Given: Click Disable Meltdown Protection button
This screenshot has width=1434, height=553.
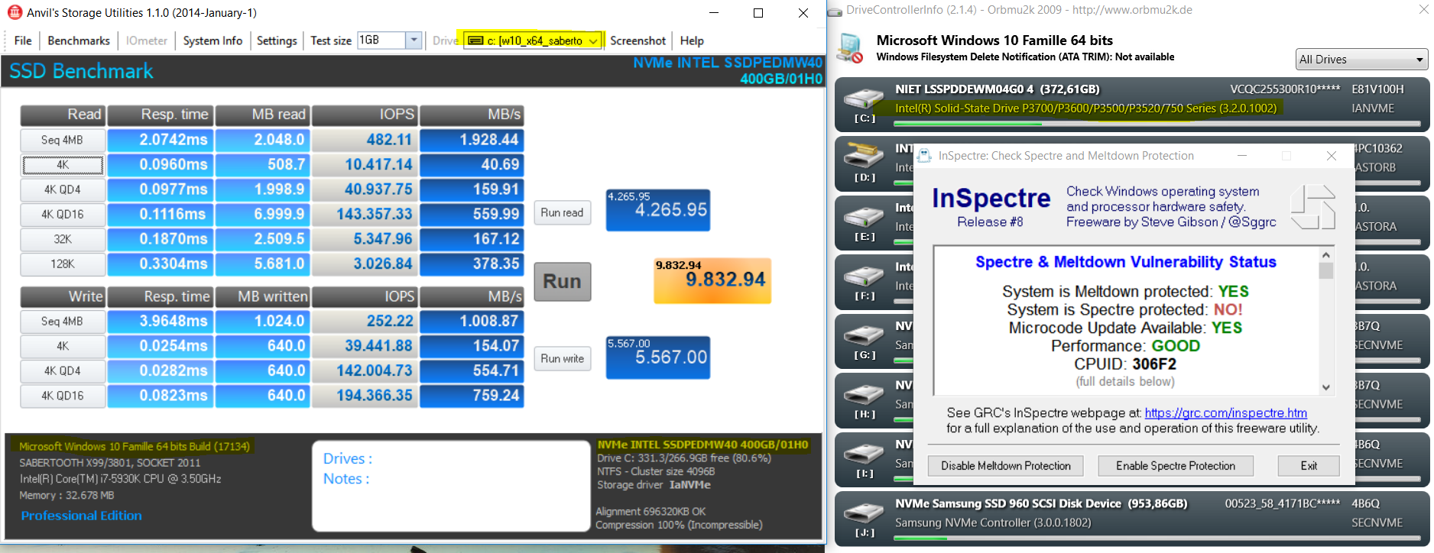Looking at the screenshot, I should [1006, 465].
